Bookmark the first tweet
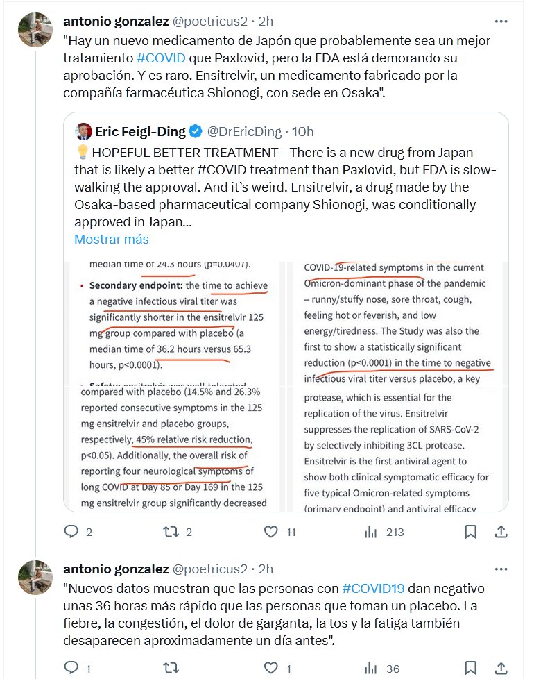The image size is (534, 679). (x=470, y=532)
